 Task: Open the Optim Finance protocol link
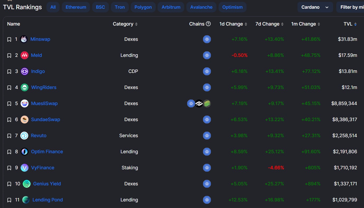pyautogui.click(x=47, y=152)
